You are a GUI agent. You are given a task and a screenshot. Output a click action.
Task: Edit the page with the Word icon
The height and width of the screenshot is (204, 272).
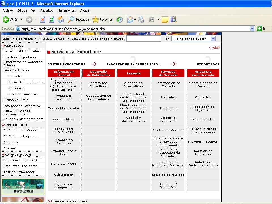coord(152,20)
